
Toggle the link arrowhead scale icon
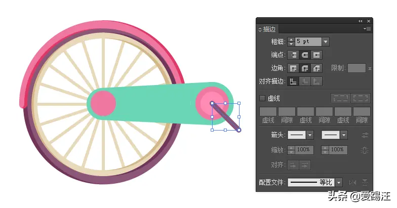pos(364,150)
